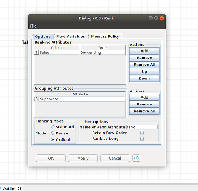Select the Dense ranking mode
This screenshot has width=198, height=191.
(53, 133)
